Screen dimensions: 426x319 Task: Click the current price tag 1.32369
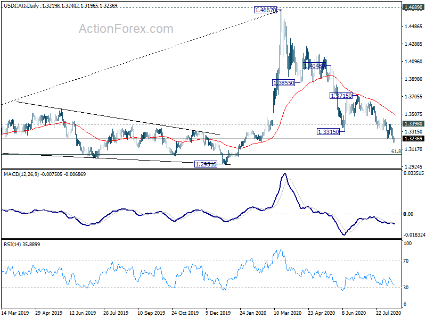coord(414,139)
